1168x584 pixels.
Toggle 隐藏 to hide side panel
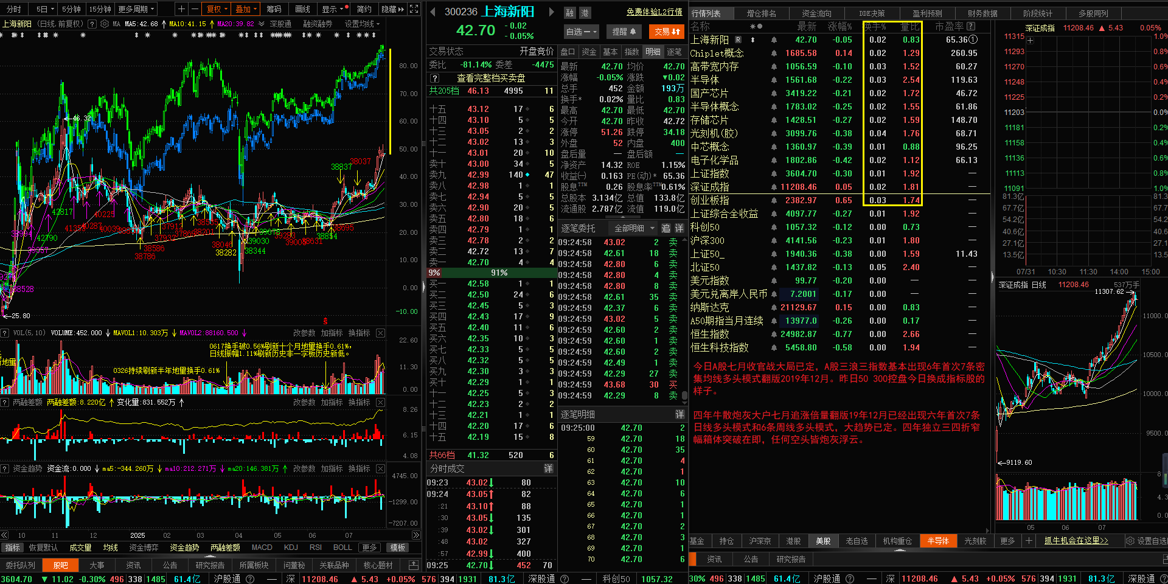(x=392, y=9)
